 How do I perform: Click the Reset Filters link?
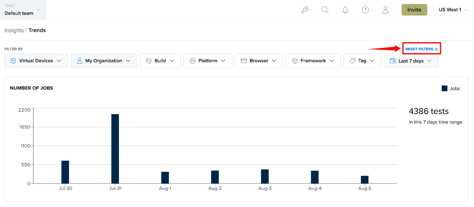click(421, 49)
